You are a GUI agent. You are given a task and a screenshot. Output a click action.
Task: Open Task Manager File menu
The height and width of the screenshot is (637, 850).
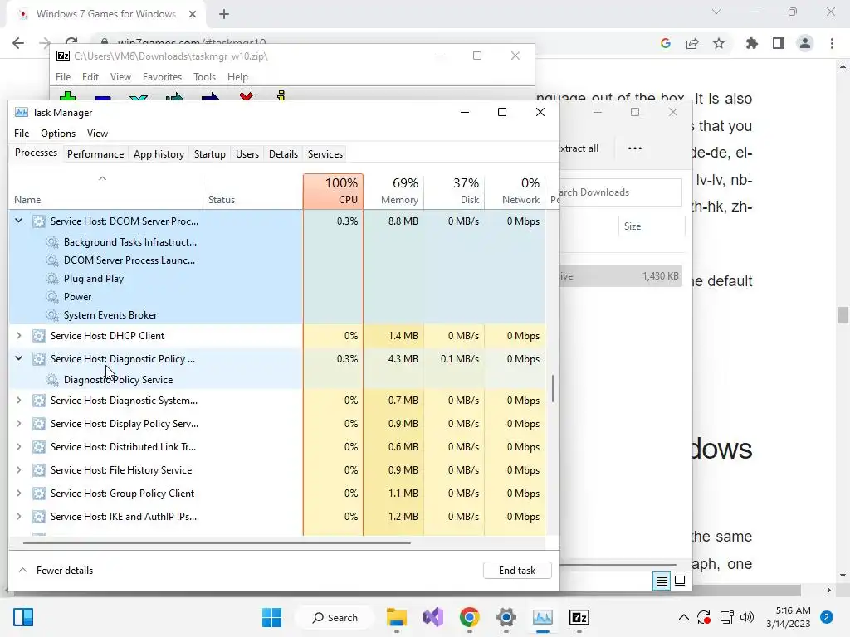click(x=22, y=134)
